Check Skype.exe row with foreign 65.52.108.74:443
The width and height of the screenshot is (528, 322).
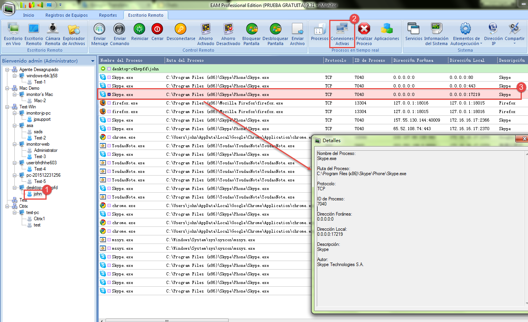109,129
